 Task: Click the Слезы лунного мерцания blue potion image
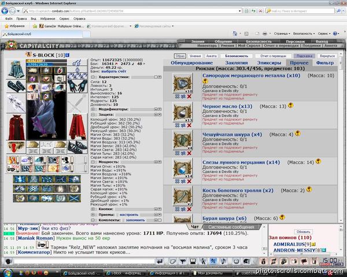183,169
